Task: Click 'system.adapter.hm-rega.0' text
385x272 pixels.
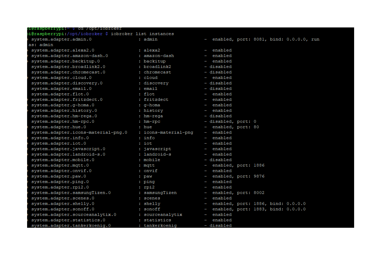Action: (64, 116)
